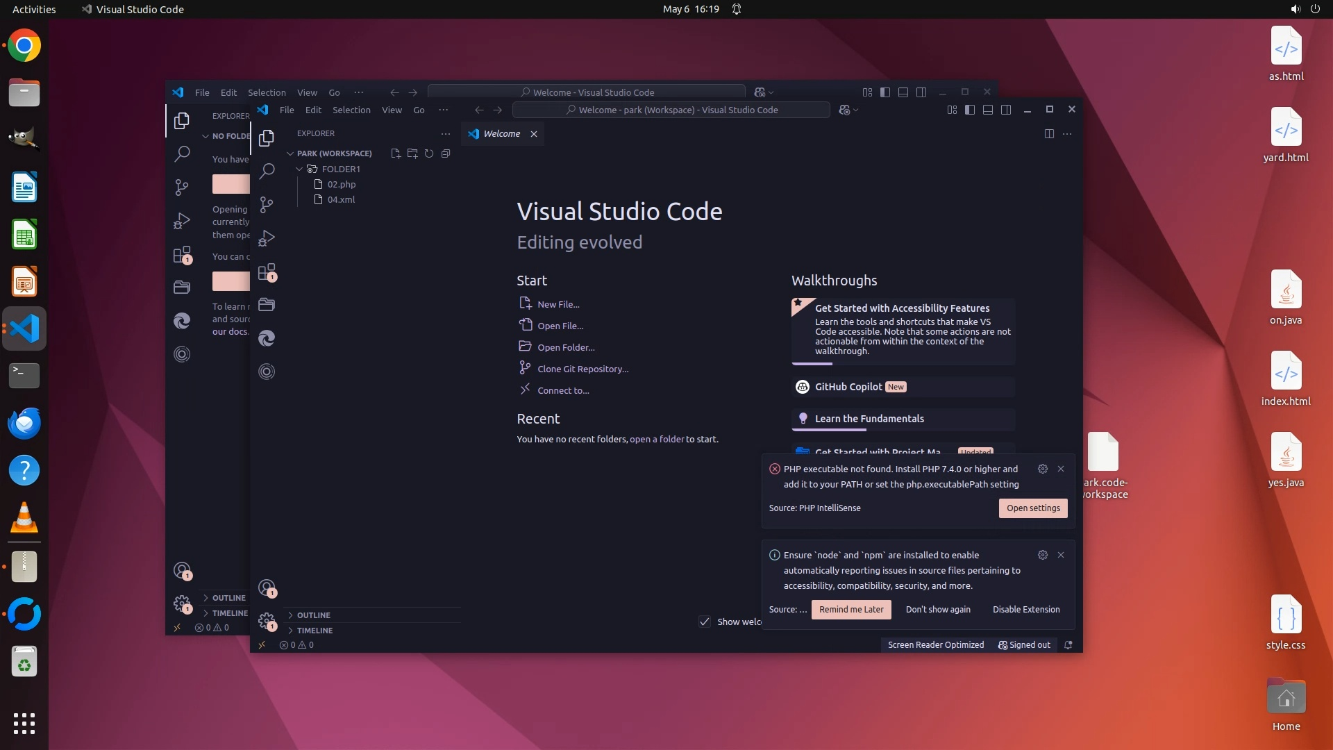The width and height of the screenshot is (1333, 750).
Task: Expand the TIMELINE section
Action: click(x=315, y=631)
